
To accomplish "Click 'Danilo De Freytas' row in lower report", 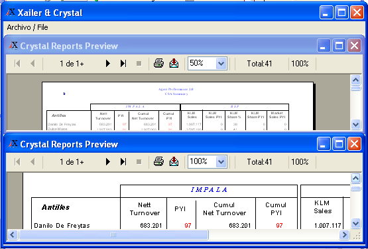I will (62, 226).
